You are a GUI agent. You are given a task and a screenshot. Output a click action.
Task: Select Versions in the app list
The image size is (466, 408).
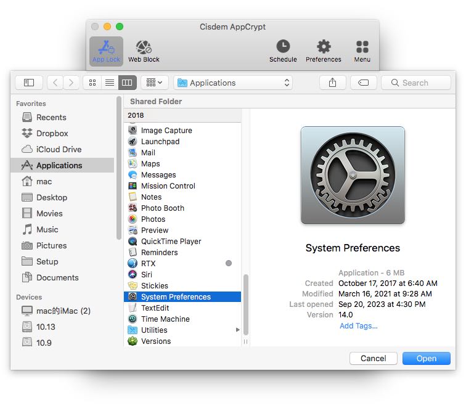point(182,341)
